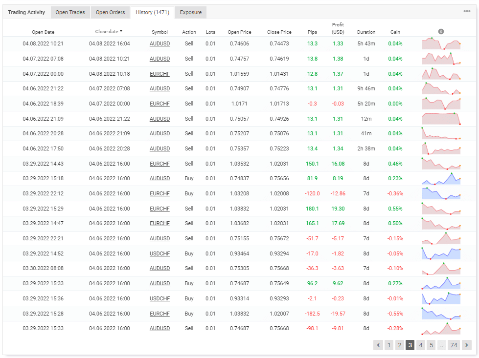Open the sparkline chart in the 0.46% gain row
This screenshot has width=479, height=358.
point(441,164)
